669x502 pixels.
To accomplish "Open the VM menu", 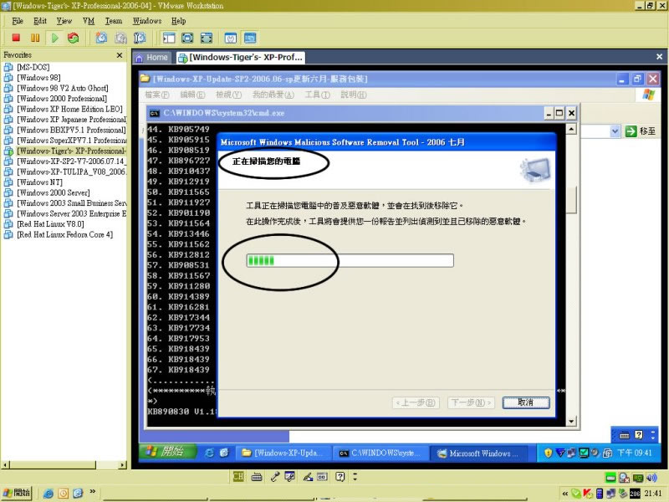I will click(x=89, y=21).
